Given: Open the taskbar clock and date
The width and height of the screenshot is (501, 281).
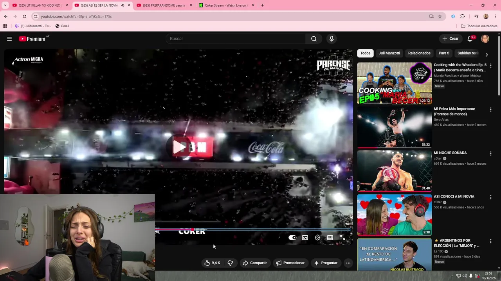Looking at the screenshot, I should click(x=488, y=276).
